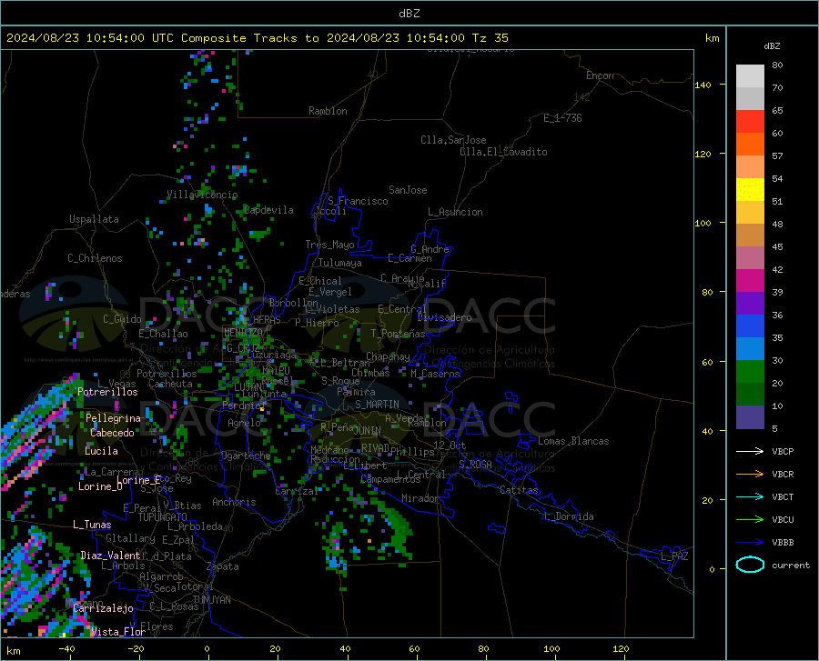This screenshot has height=661, width=819.
Task: Click the Zapata map label
Action: (x=223, y=566)
